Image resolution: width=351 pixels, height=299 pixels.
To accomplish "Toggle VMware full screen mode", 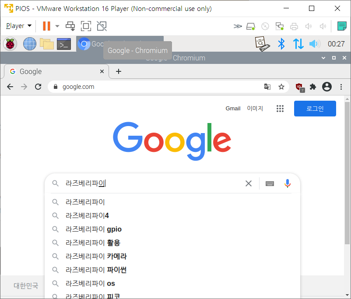I will (x=86, y=26).
